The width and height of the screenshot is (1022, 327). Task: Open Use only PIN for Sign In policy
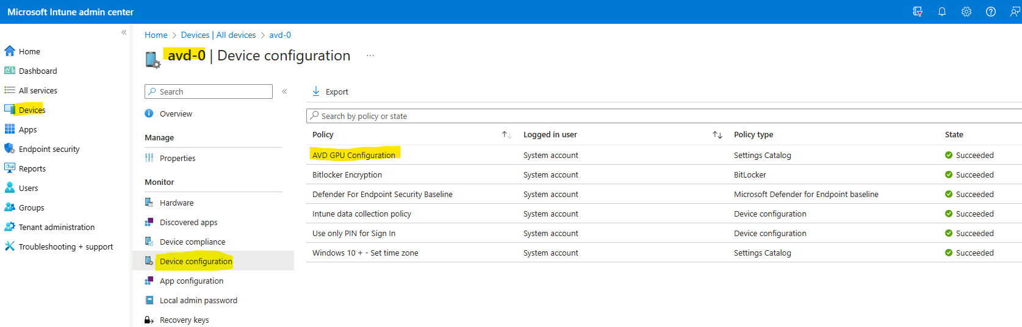click(354, 234)
